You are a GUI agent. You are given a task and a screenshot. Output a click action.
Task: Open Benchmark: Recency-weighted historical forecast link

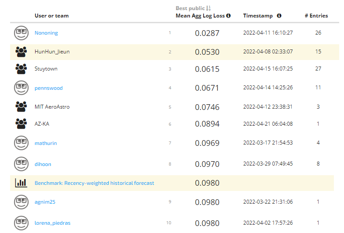pos(94,183)
